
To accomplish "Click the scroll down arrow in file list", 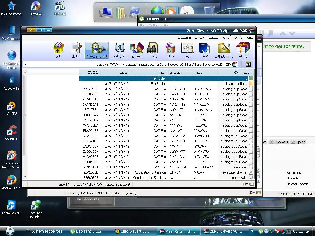I will tap(25, 177).
